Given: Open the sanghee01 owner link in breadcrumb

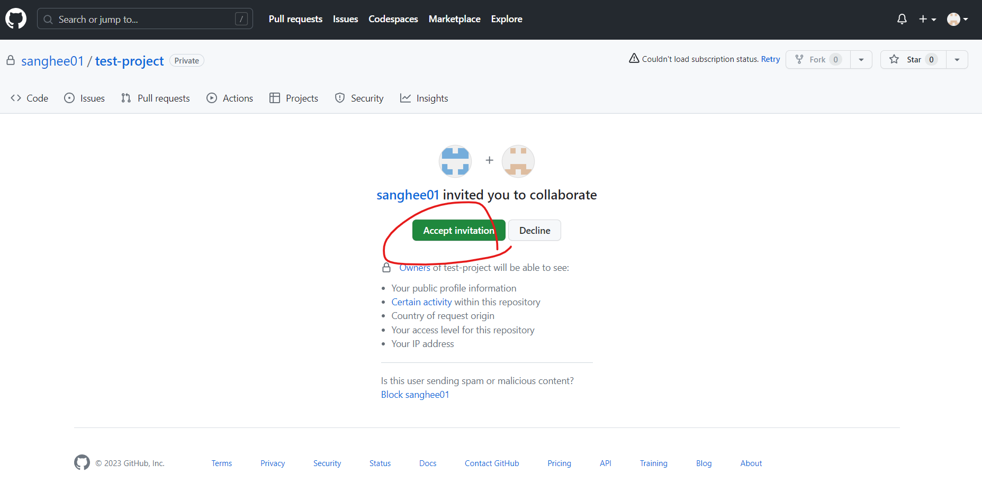Looking at the screenshot, I should click(x=52, y=61).
